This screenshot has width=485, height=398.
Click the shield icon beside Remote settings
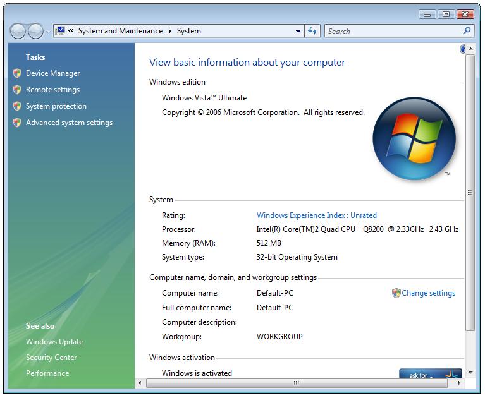click(x=17, y=90)
